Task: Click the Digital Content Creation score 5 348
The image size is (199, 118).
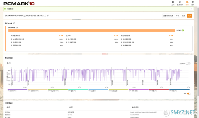Action: coord(171,36)
